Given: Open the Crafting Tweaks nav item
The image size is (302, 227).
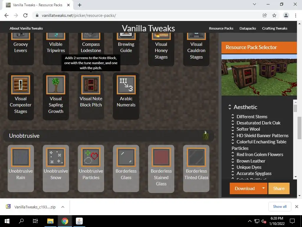Looking at the screenshot, I should 275,28.
